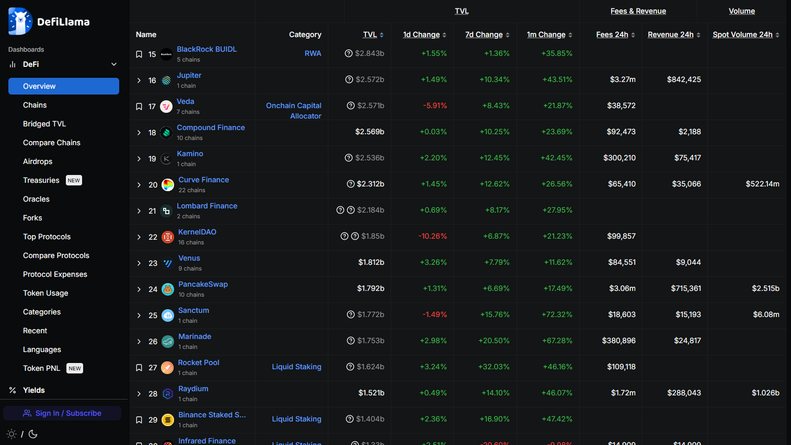Open Token PNL page
The width and height of the screenshot is (791, 445).
[x=41, y=368]
